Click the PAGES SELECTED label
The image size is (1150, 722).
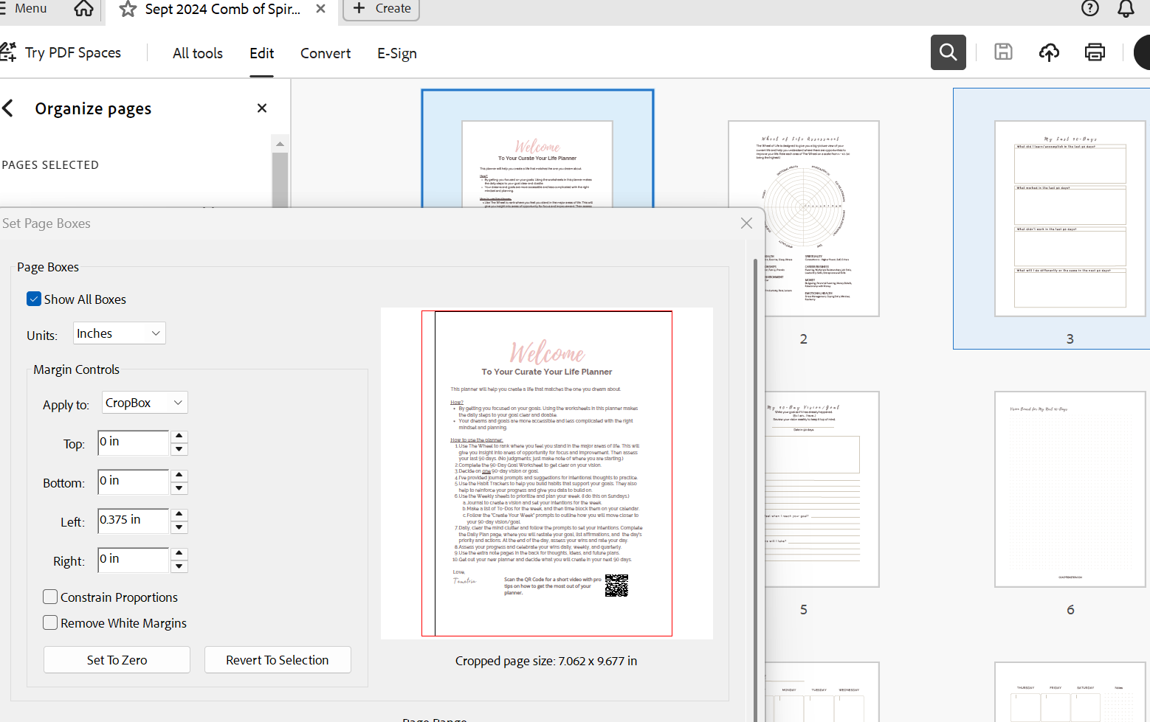[x=49, y=165]
